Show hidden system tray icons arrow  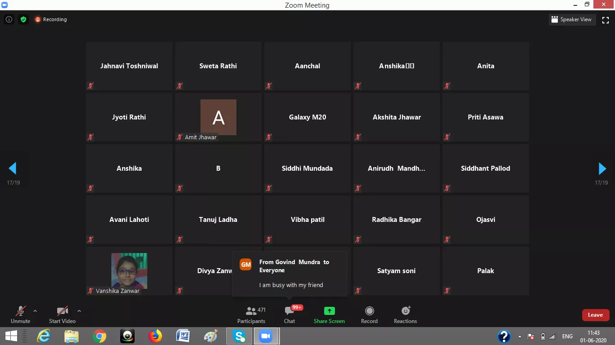[520, 336]
